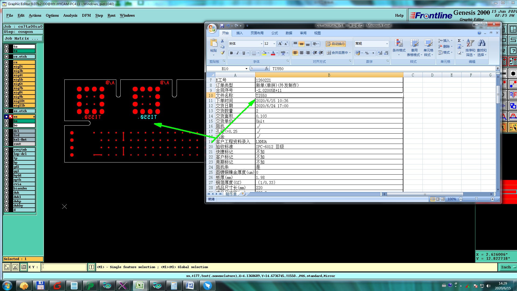Open the Analysis menu in Genesis
The width and height of the screenshot is (517, 291).
coord(70,15)
